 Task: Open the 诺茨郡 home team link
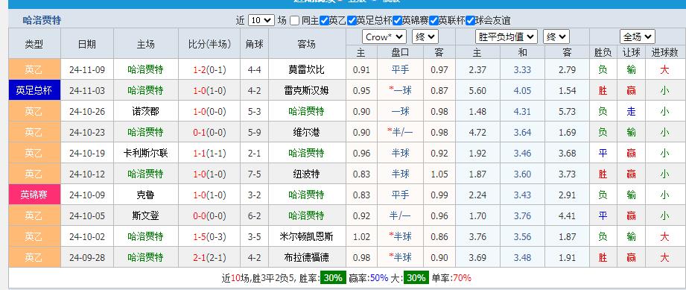coord(146,111)
